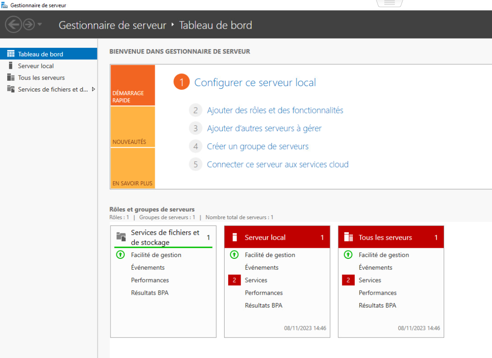The height and width of the screenshot is (358, 492).
Task: Click the step 2 number circle
Action: pos(195,110)
